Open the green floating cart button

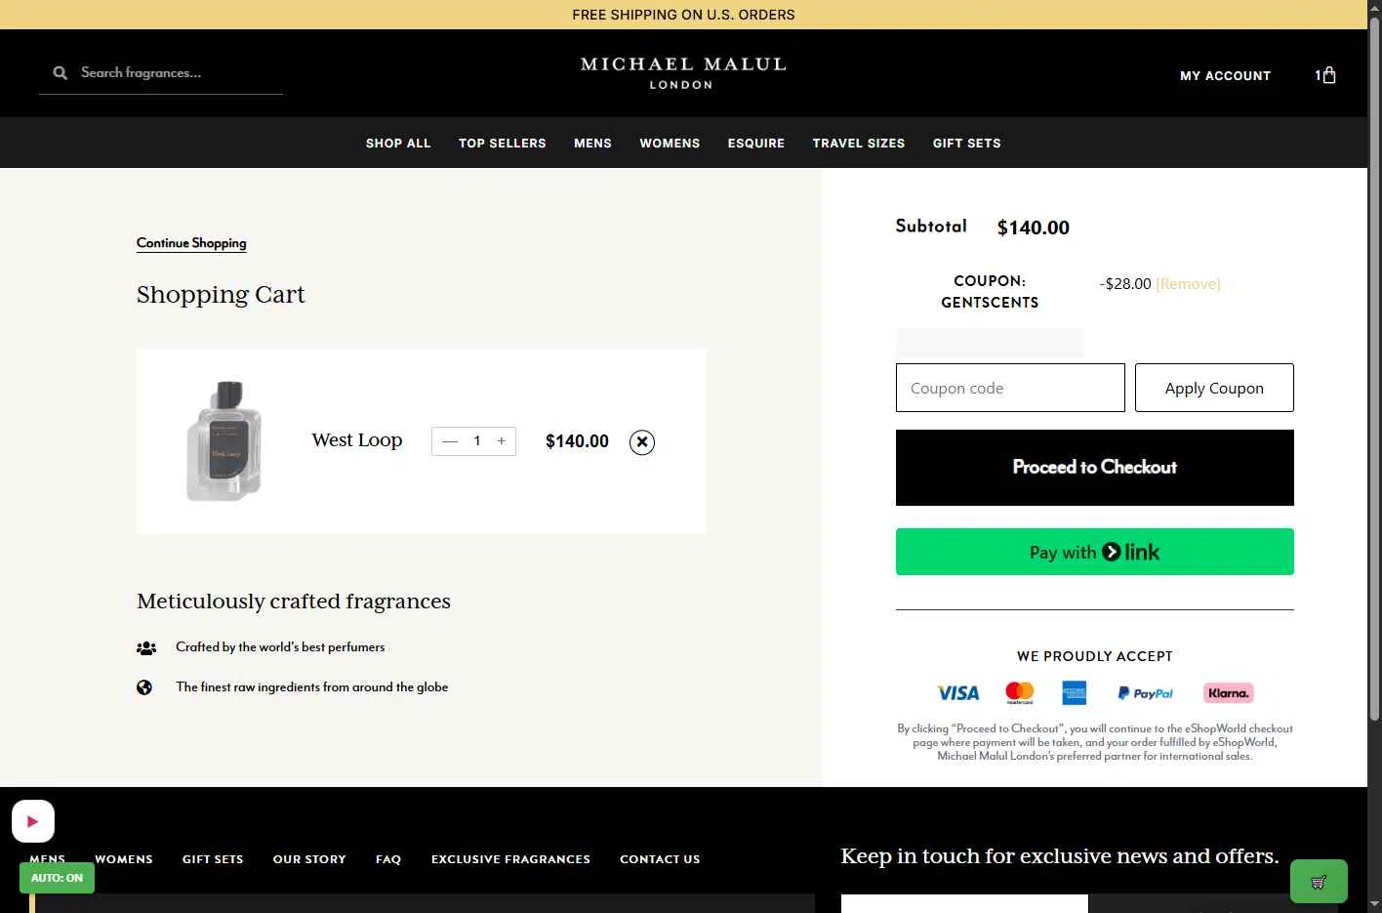1319,882
